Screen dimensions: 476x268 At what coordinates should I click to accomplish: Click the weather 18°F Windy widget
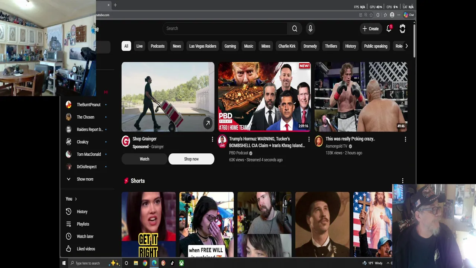(373, 263)
